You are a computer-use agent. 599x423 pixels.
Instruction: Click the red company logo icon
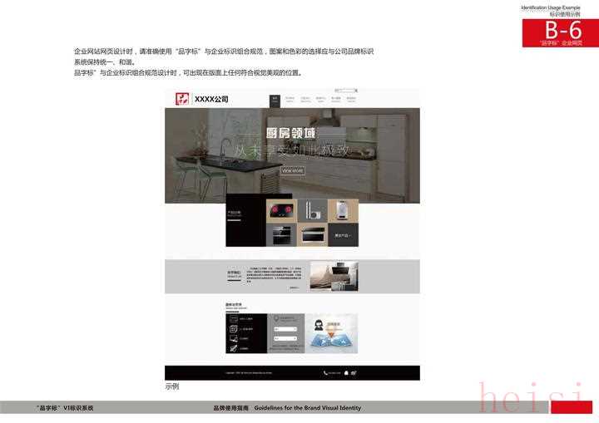(181, 99)
